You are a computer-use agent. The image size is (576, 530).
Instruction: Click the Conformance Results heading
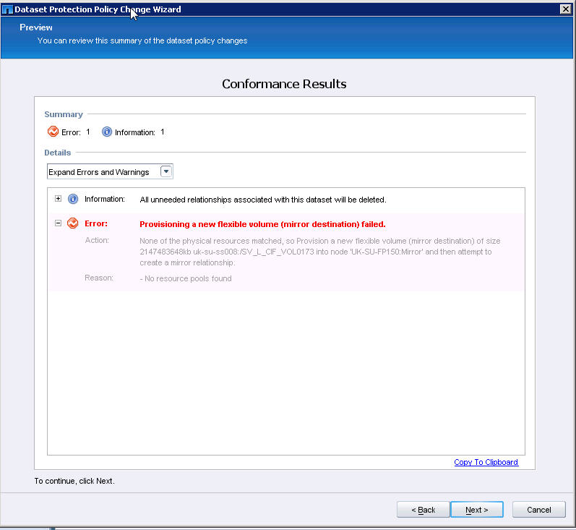click(x=284, y=84)
